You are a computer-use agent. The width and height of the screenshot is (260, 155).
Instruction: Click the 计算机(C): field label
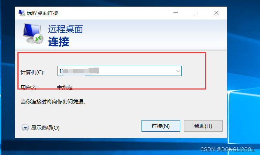pyautogui.click(x=32, y=72)
